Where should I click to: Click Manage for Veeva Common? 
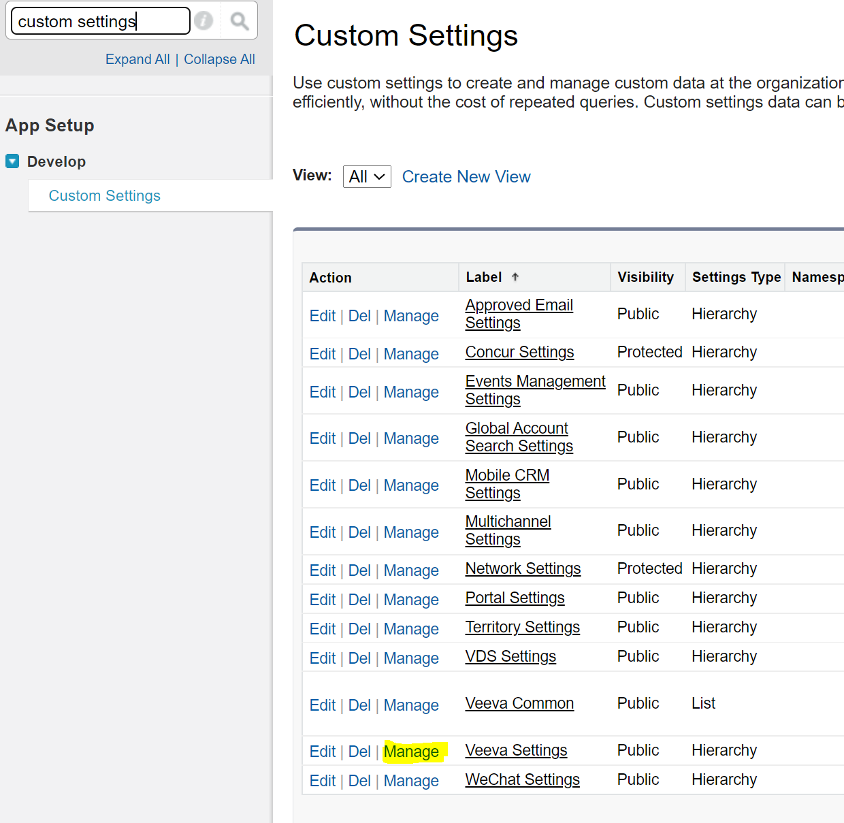pyautogui.click(x=411, y=705)
